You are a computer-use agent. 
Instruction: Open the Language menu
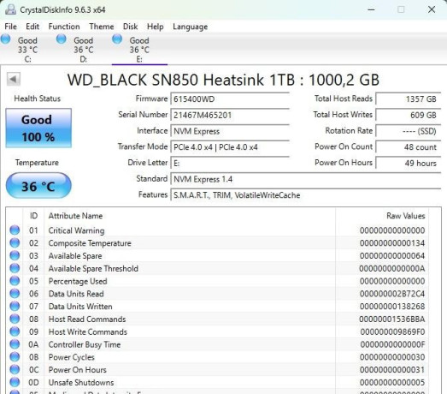pyautogui.click(x=190, y=27)
